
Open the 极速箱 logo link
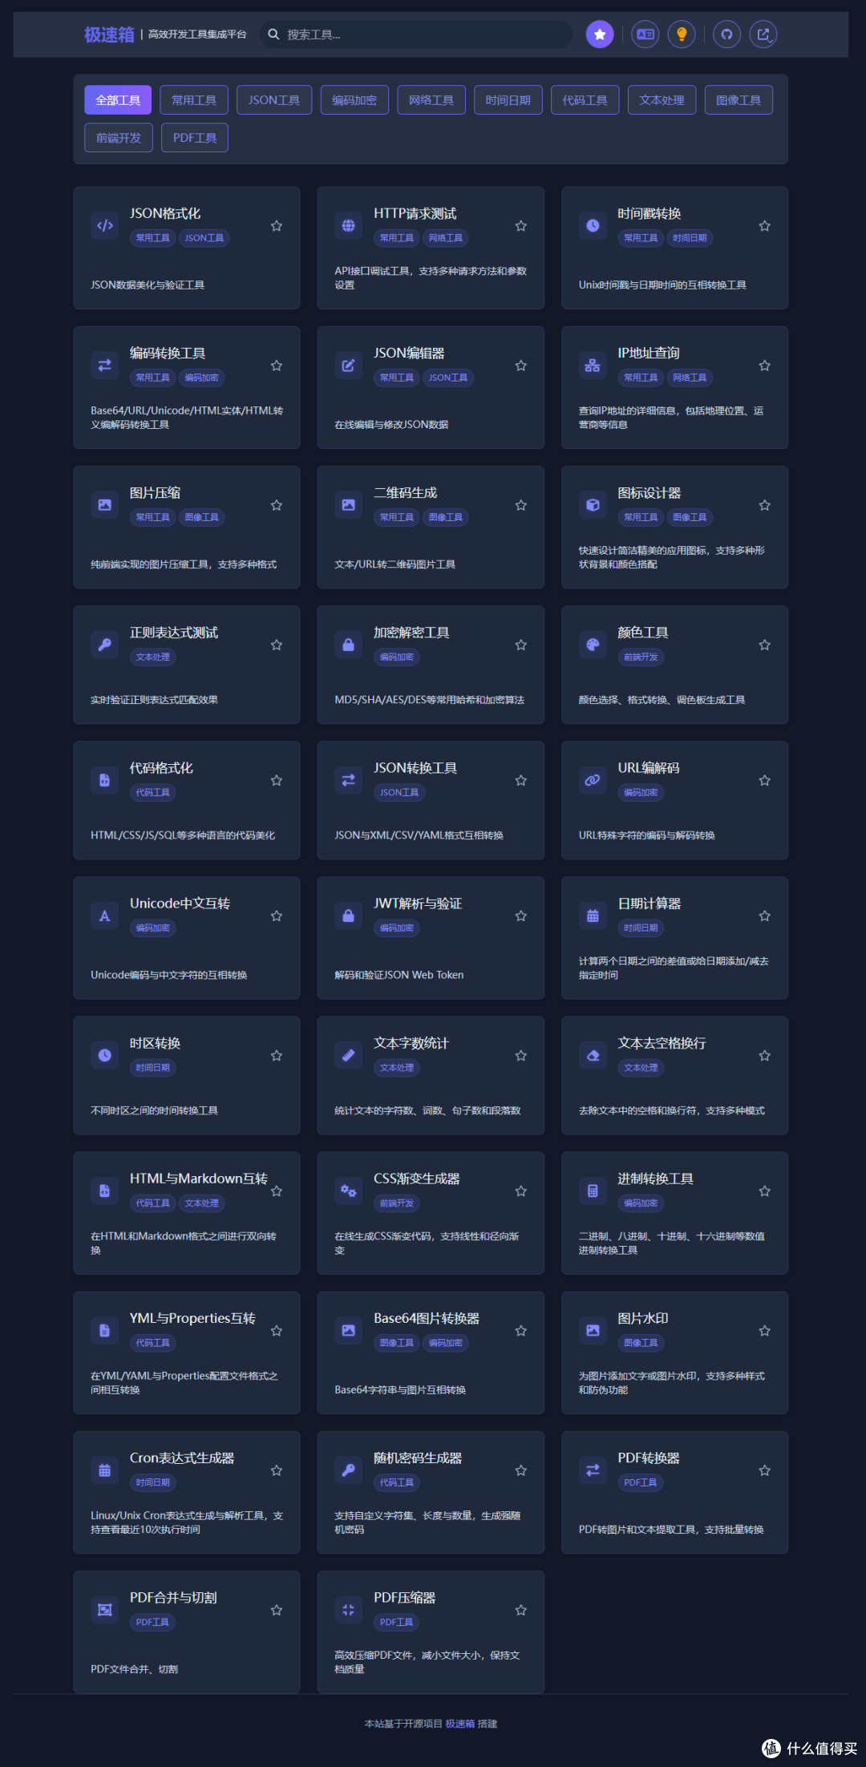(x=109, y=34)
